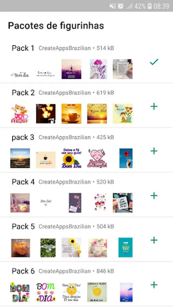Choose the pink heart sticker in pack 3
Screen dimensions: 173x308
click(97, 158)
